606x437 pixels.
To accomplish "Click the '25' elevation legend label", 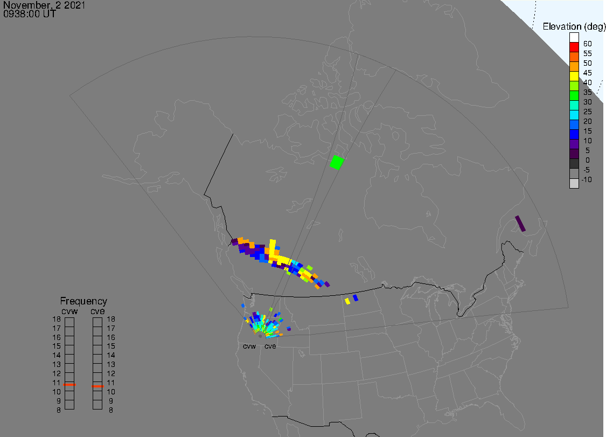I will (588, 112).
